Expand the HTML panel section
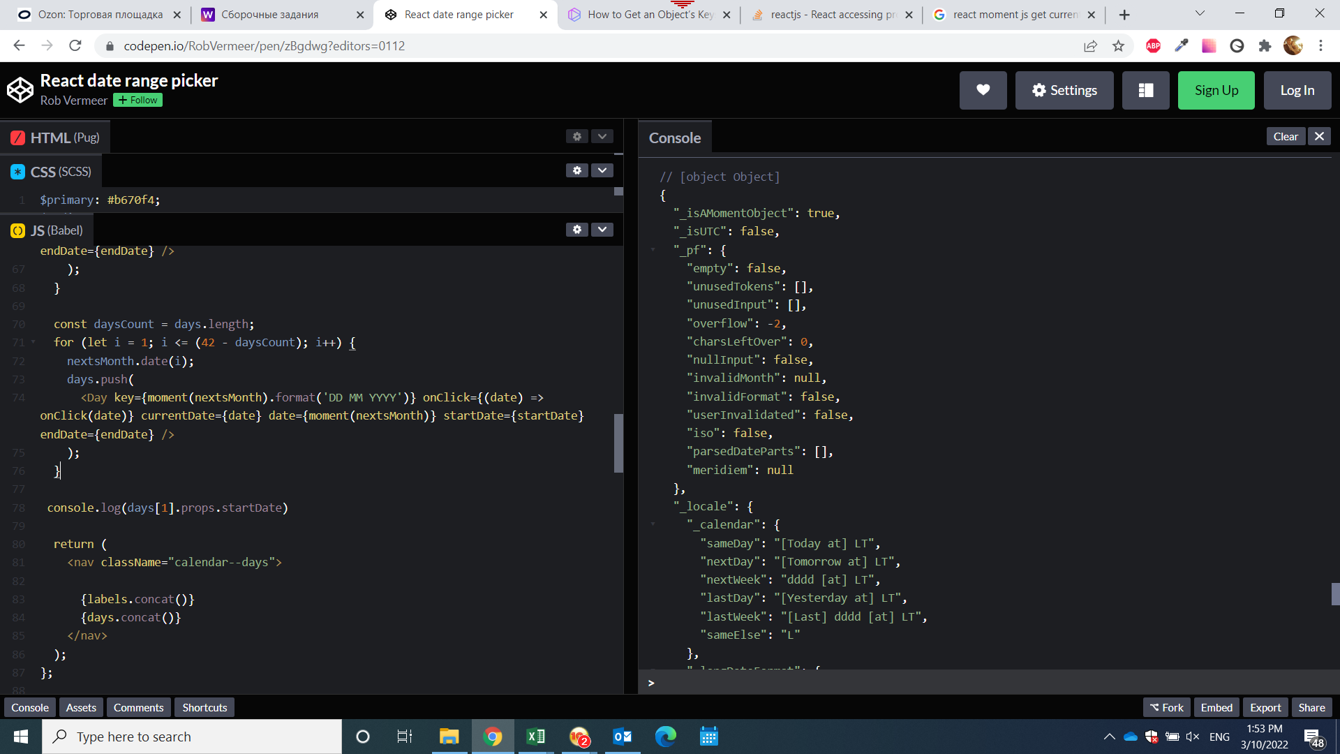 click(x=601, y=137)
